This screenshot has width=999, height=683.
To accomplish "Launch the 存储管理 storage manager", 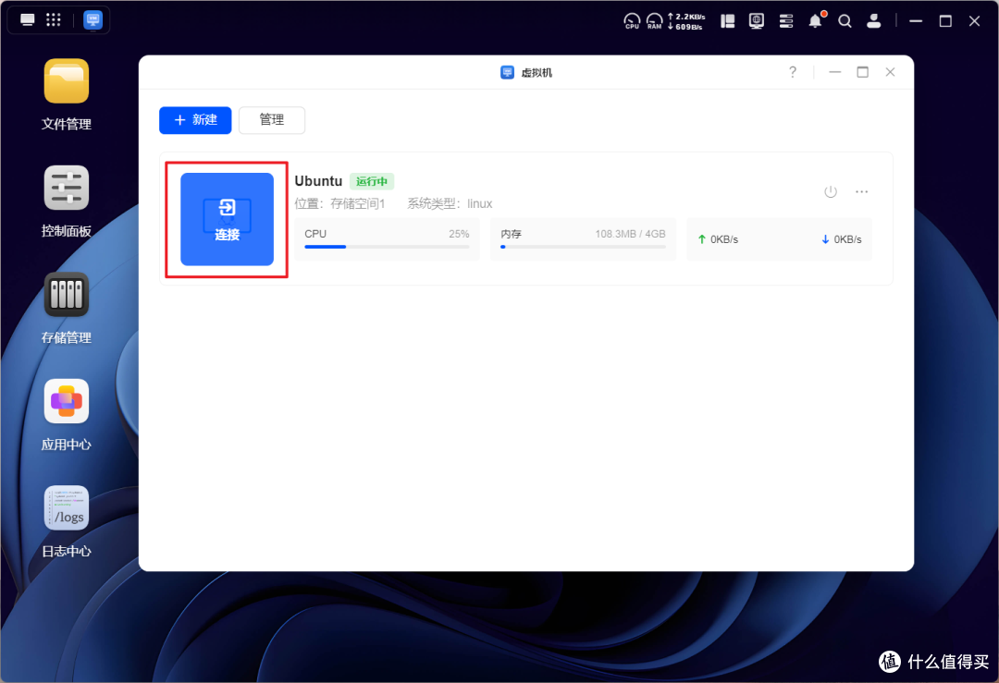I will coord(67,295).
